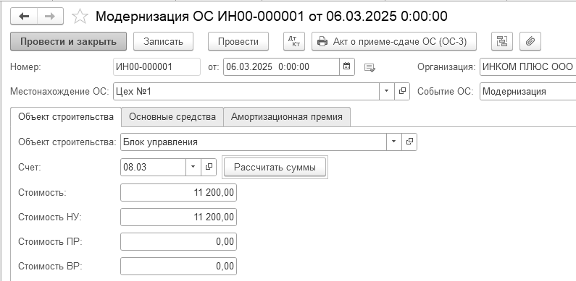Screen dimensions: 576x281
Task: Switch to the Основные средства tab
Action: pyautogui.click(x=172, y=117)
